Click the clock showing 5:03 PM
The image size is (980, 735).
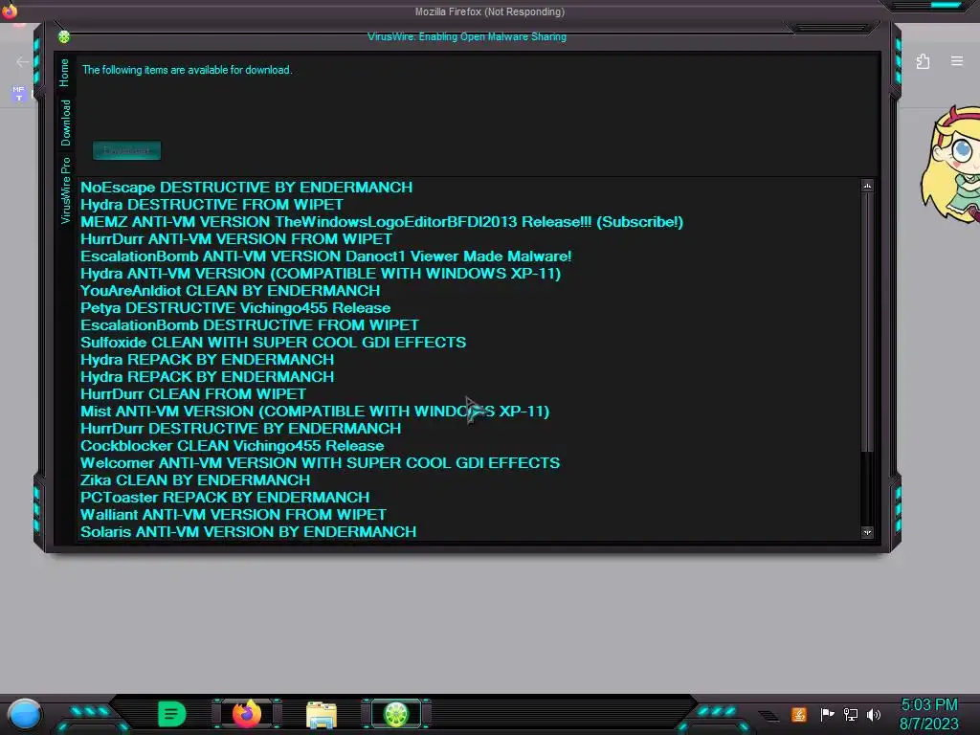[928, 705]
